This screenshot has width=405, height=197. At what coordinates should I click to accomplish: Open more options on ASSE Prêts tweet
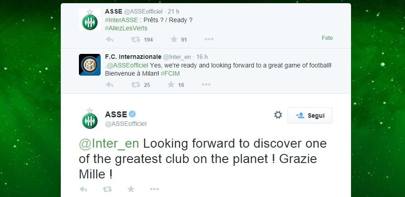[209, 39]
